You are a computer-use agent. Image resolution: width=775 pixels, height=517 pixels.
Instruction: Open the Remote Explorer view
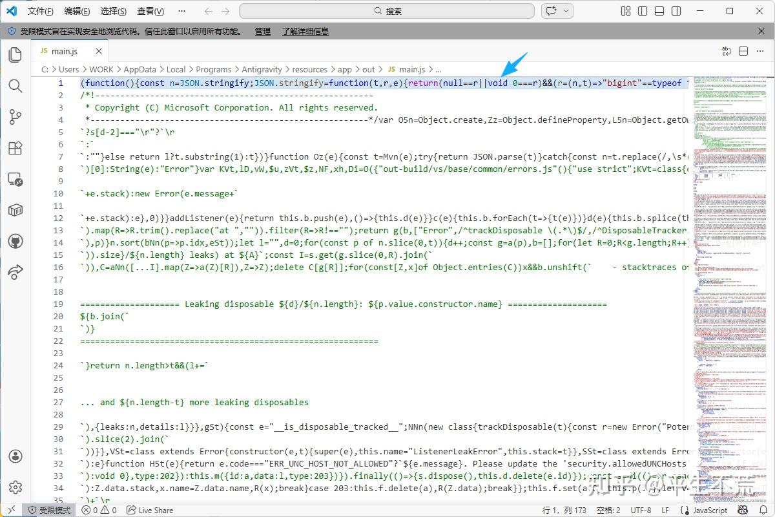[x=15, y=179]
